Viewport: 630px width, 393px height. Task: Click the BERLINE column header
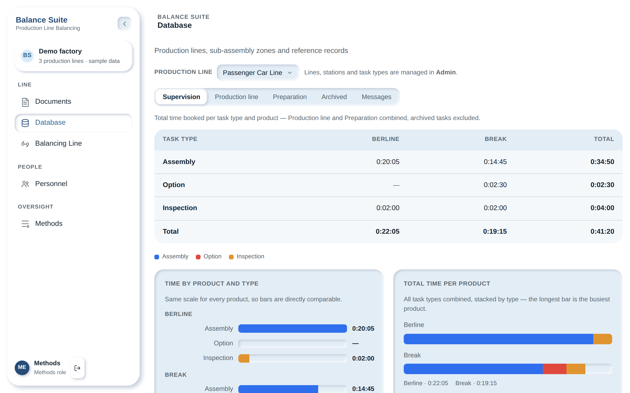(x=385, y=139)
